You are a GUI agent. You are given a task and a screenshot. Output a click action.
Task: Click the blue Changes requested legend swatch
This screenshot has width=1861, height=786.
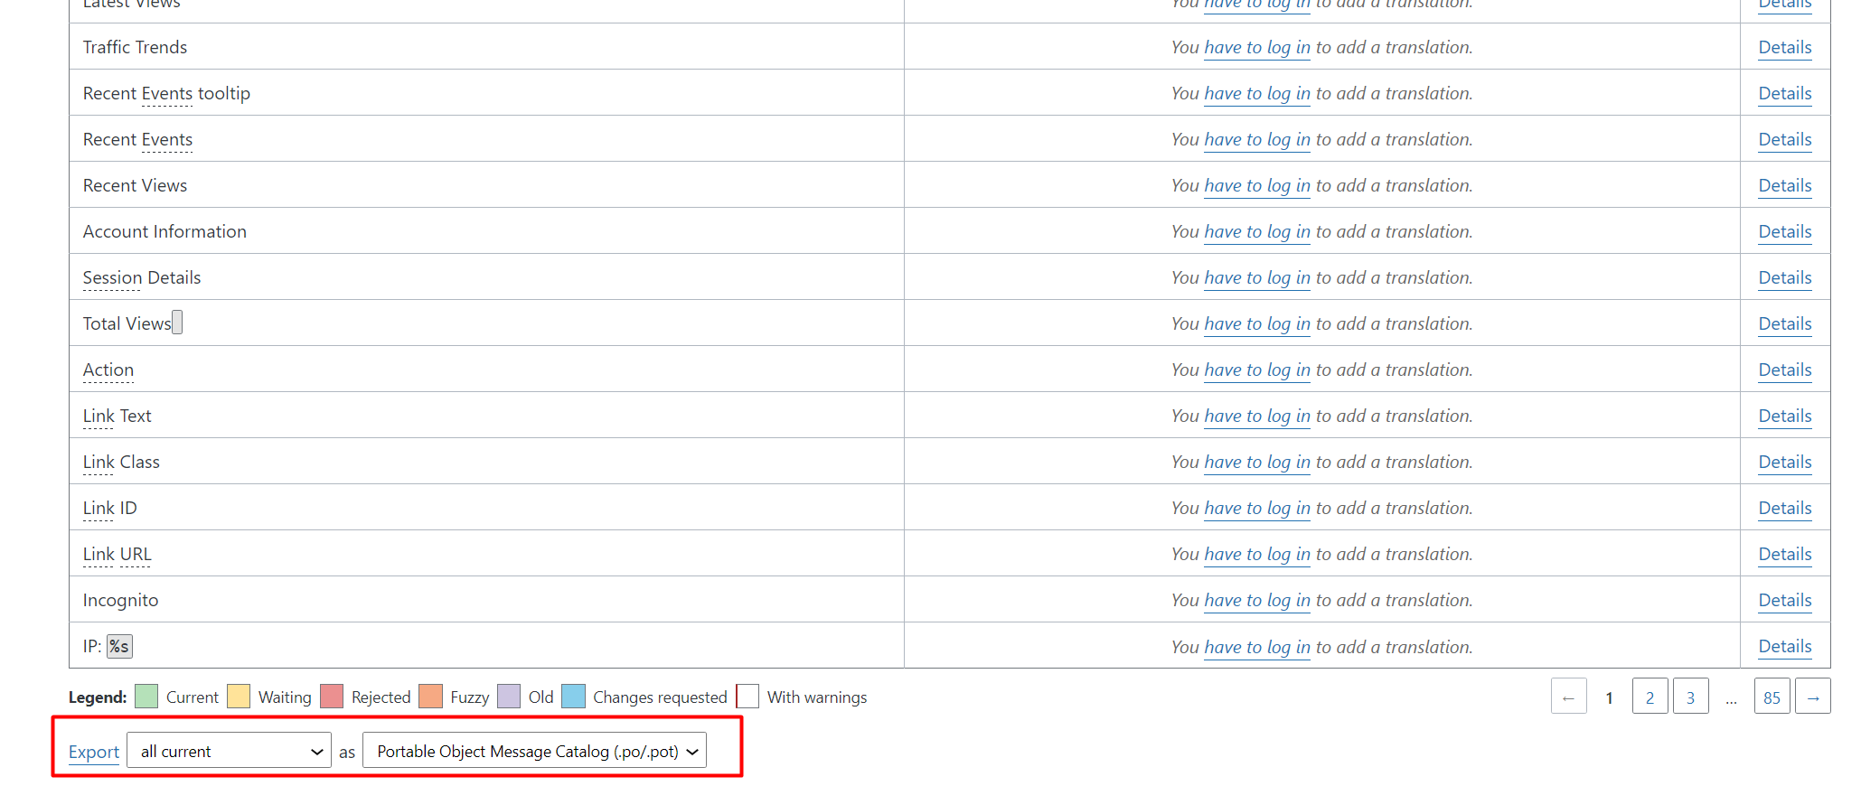pos(573,697)
